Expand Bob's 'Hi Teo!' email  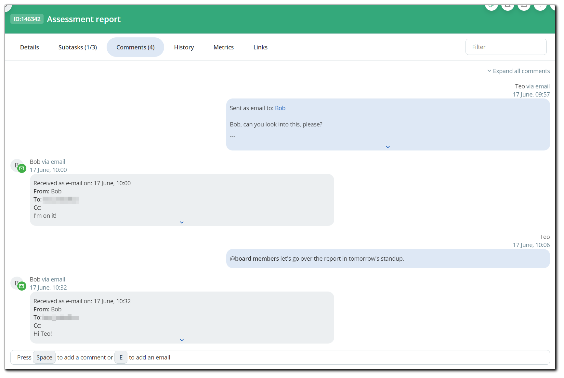click(x=182, y=340)
